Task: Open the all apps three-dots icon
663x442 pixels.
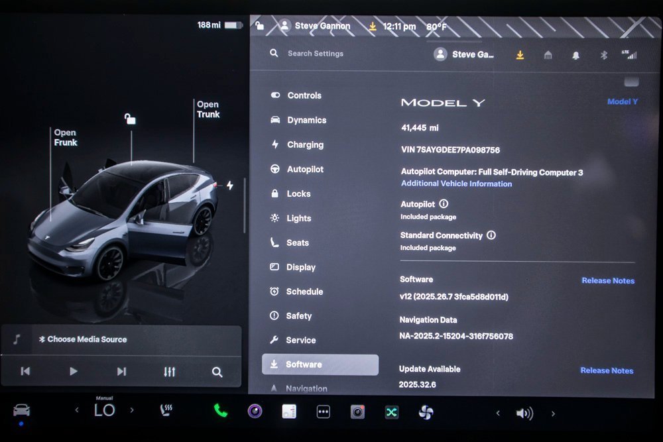Action: click(x=323, y=412)
